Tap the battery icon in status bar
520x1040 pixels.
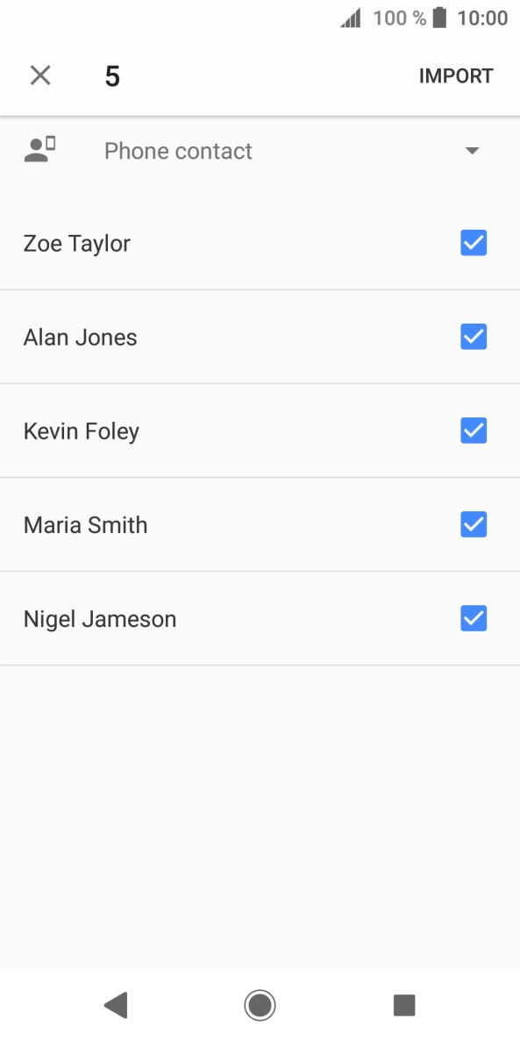[439, 18]
